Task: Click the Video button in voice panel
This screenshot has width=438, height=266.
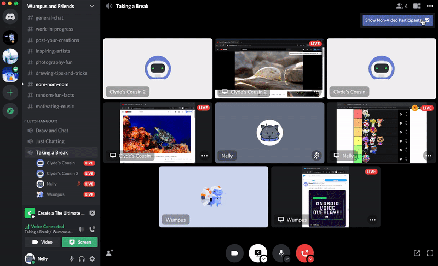Action: tap(42, 242)
